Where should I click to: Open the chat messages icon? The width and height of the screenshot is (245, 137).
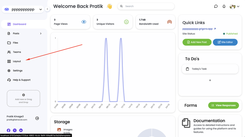pos(216,6)
